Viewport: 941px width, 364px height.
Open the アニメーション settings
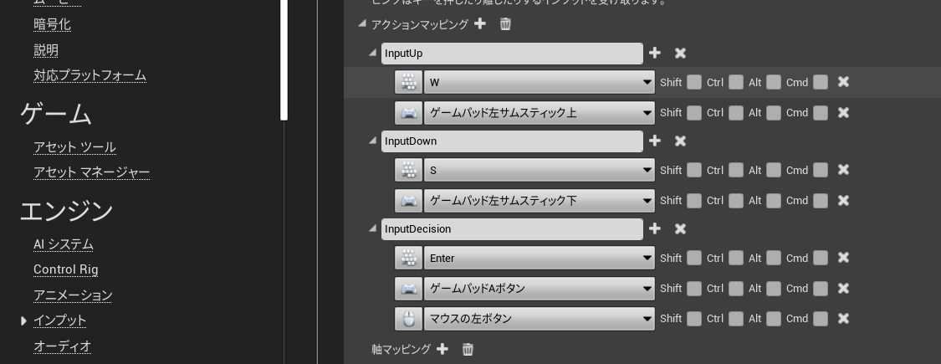coord(74,295)
